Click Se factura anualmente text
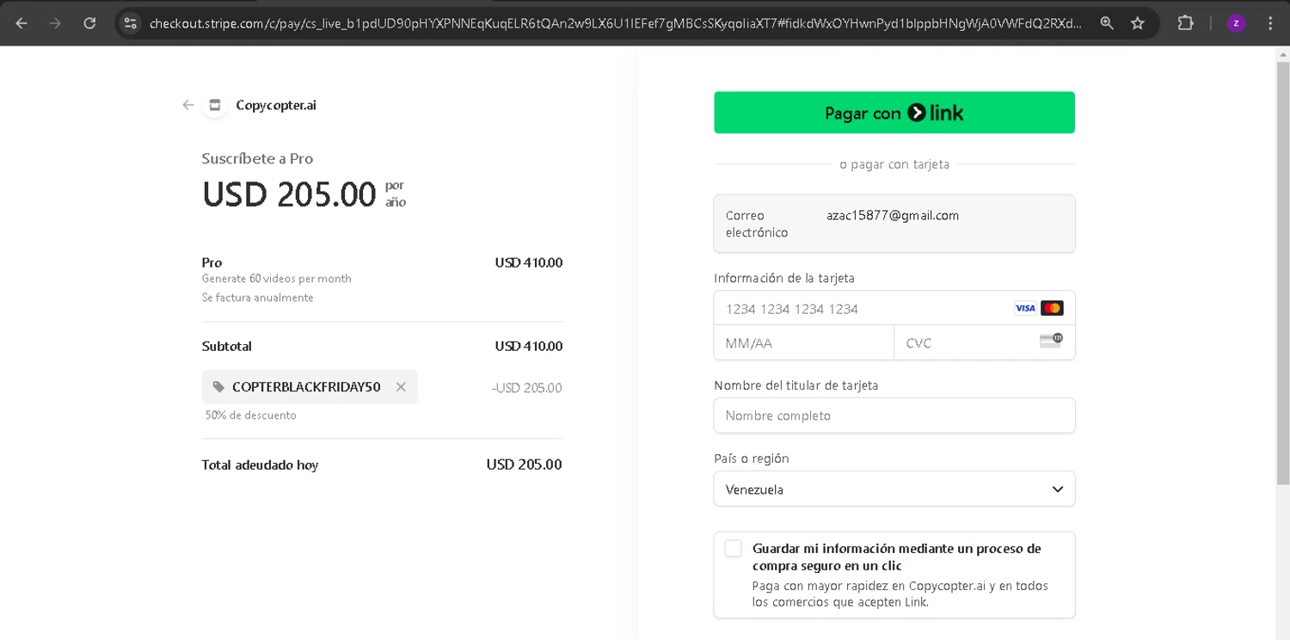The height and width of the screenshot is (640, 1290). coord(257,298)
